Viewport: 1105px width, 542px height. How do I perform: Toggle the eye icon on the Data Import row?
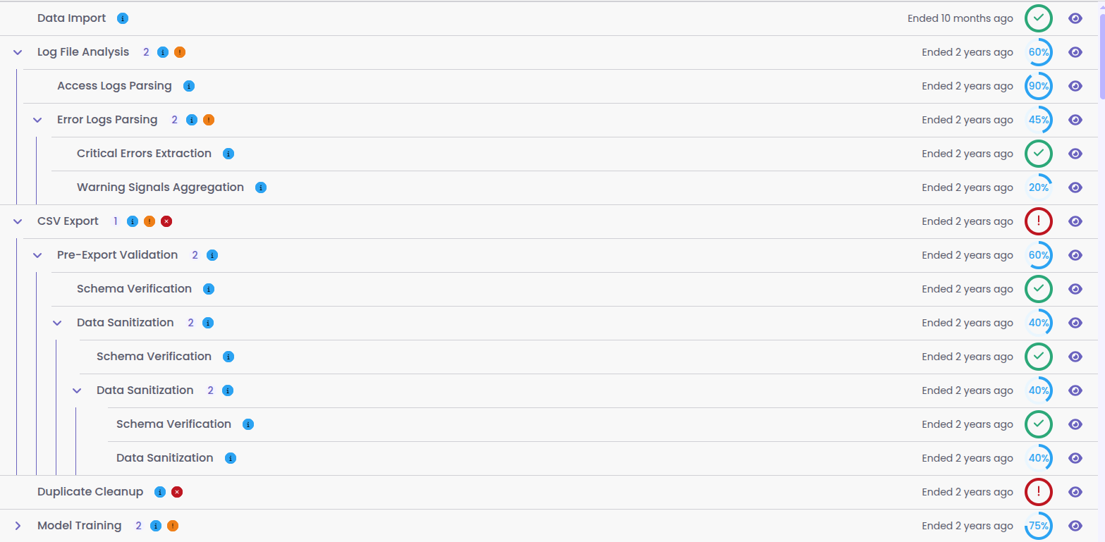click(1075, 18)
